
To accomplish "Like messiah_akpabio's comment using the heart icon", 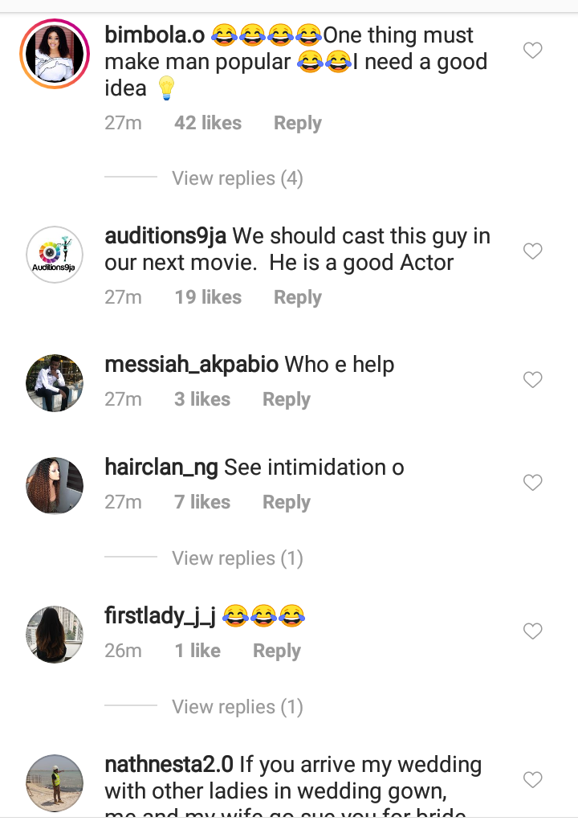I will click(x=533, y=379).
